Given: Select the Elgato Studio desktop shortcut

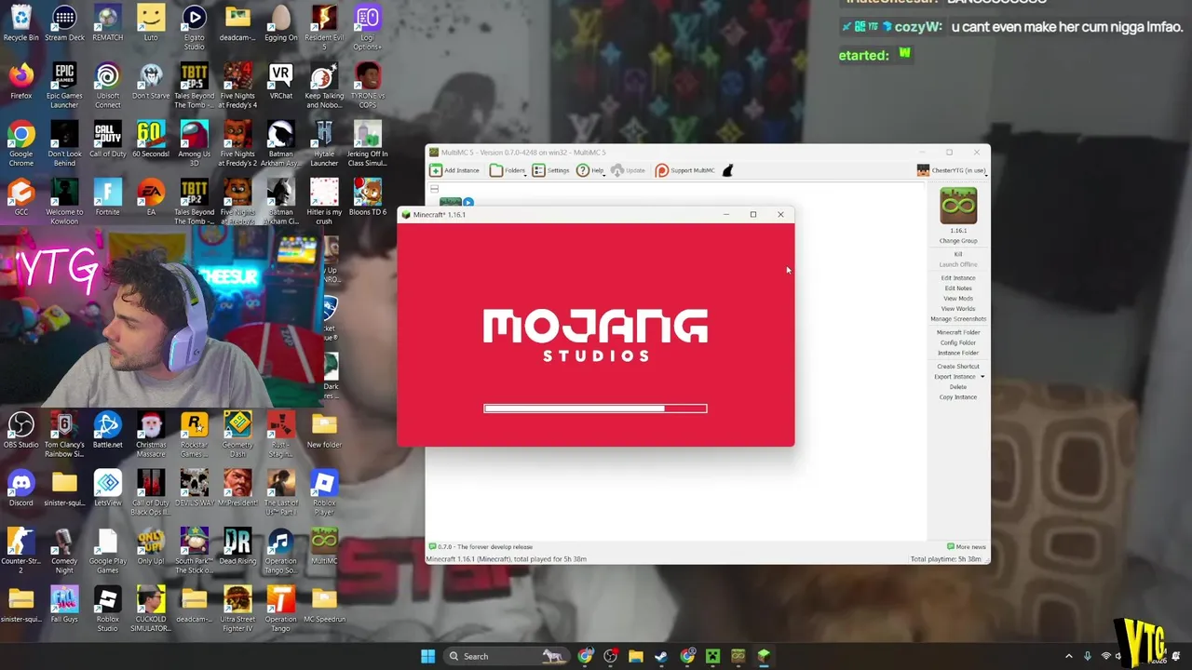Looking at the screenshot, I should [194, 28].
